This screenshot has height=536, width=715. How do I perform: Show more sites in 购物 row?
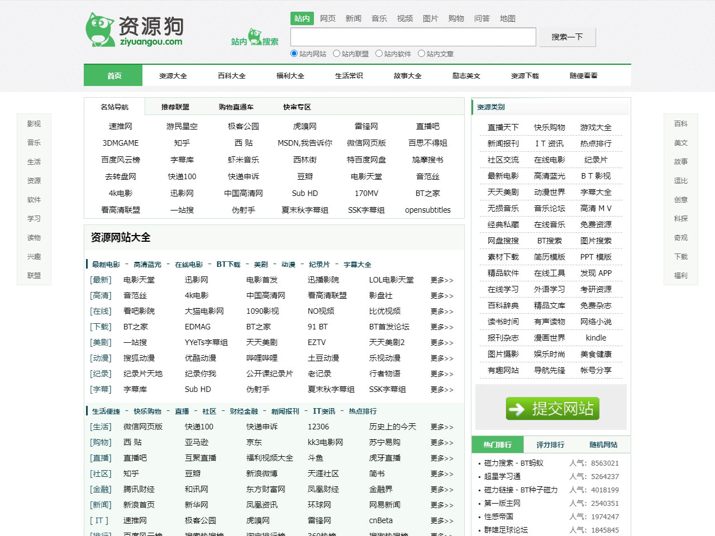pos(442,443)
